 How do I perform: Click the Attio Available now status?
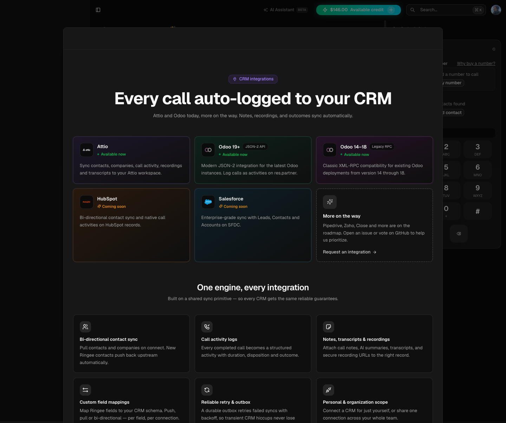(111, 154)
